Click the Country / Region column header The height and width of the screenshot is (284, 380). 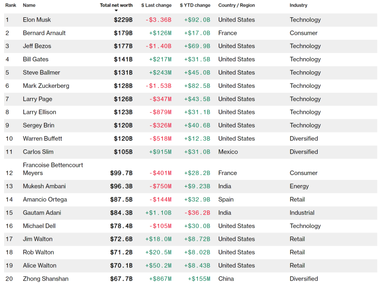(236, 5)
